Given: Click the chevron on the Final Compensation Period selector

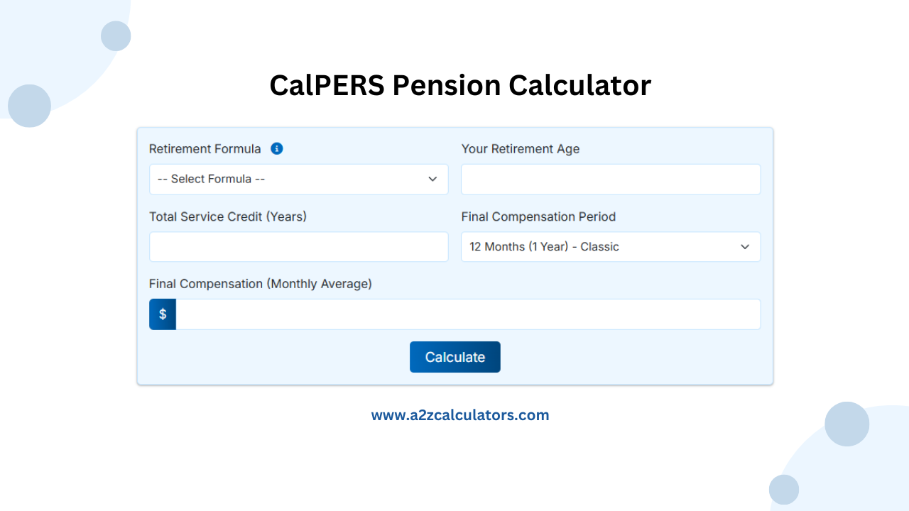Looking at the screenshot, I should coord(745,246).
